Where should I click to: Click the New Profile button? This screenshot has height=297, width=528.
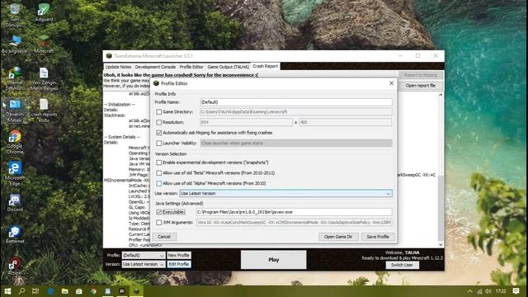(179, 255)
